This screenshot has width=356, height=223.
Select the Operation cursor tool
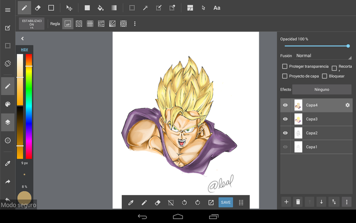point(203,8)
